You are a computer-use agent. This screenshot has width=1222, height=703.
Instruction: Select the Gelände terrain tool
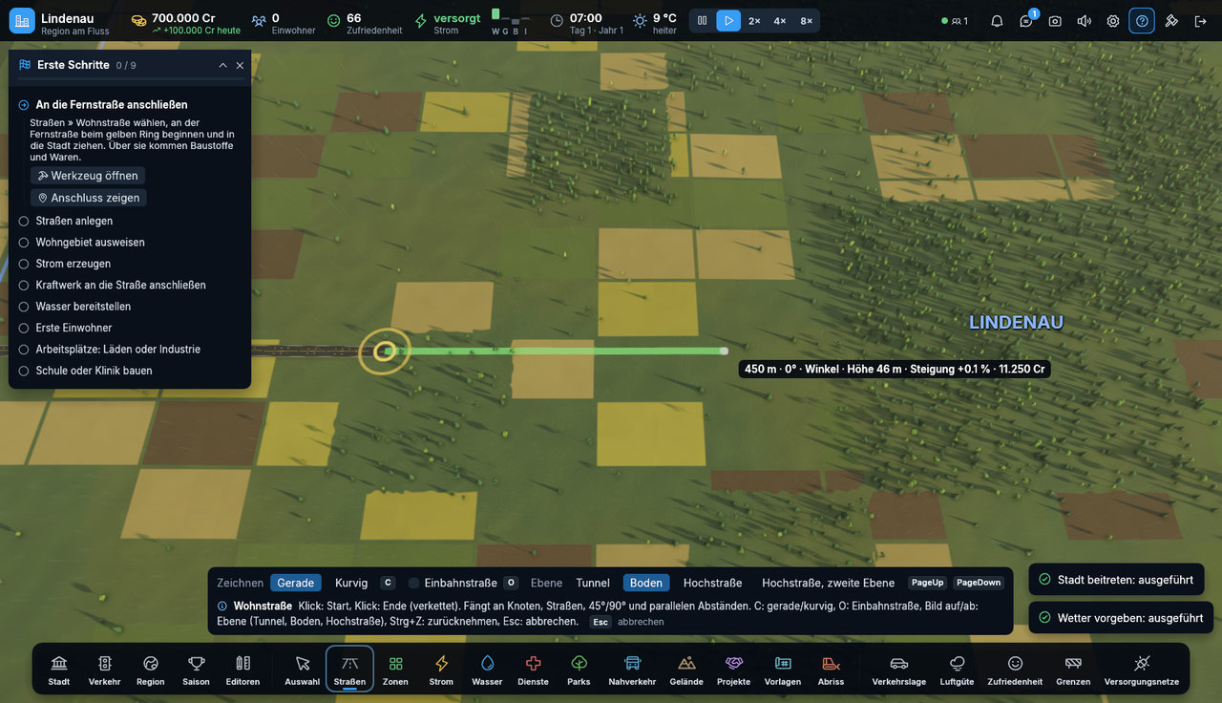pos(686,670)
